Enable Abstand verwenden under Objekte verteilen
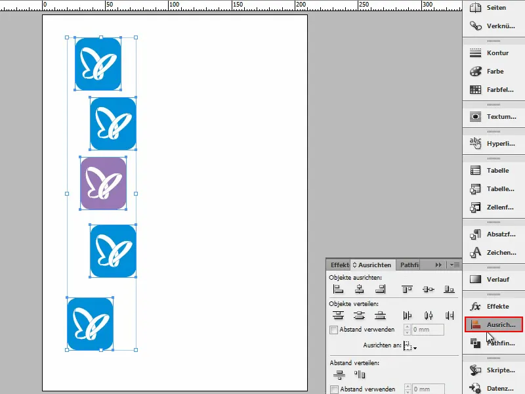The height and width of the screenshot is (394, 525). pos(333,330)
